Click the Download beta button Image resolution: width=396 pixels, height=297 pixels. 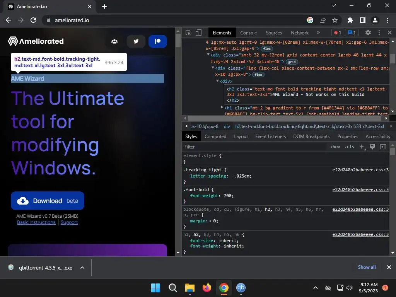[48, 201]
